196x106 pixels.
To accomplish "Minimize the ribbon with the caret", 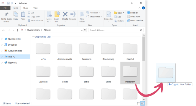I will [x=139, y=8].
